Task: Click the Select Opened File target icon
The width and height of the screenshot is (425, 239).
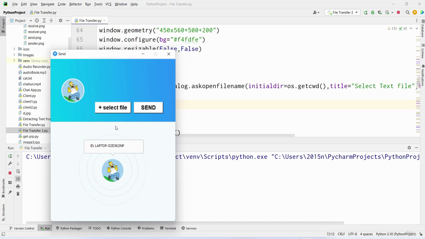Action: pyautogui.click(x=37, y=21)
